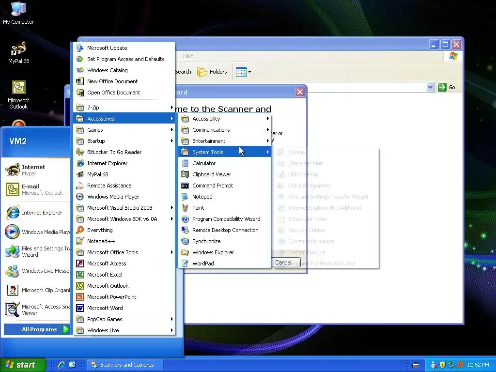The width and height of the screenshot is (496, 372).
Task: Launch Microsoft Excel
Action: [124, 275]
